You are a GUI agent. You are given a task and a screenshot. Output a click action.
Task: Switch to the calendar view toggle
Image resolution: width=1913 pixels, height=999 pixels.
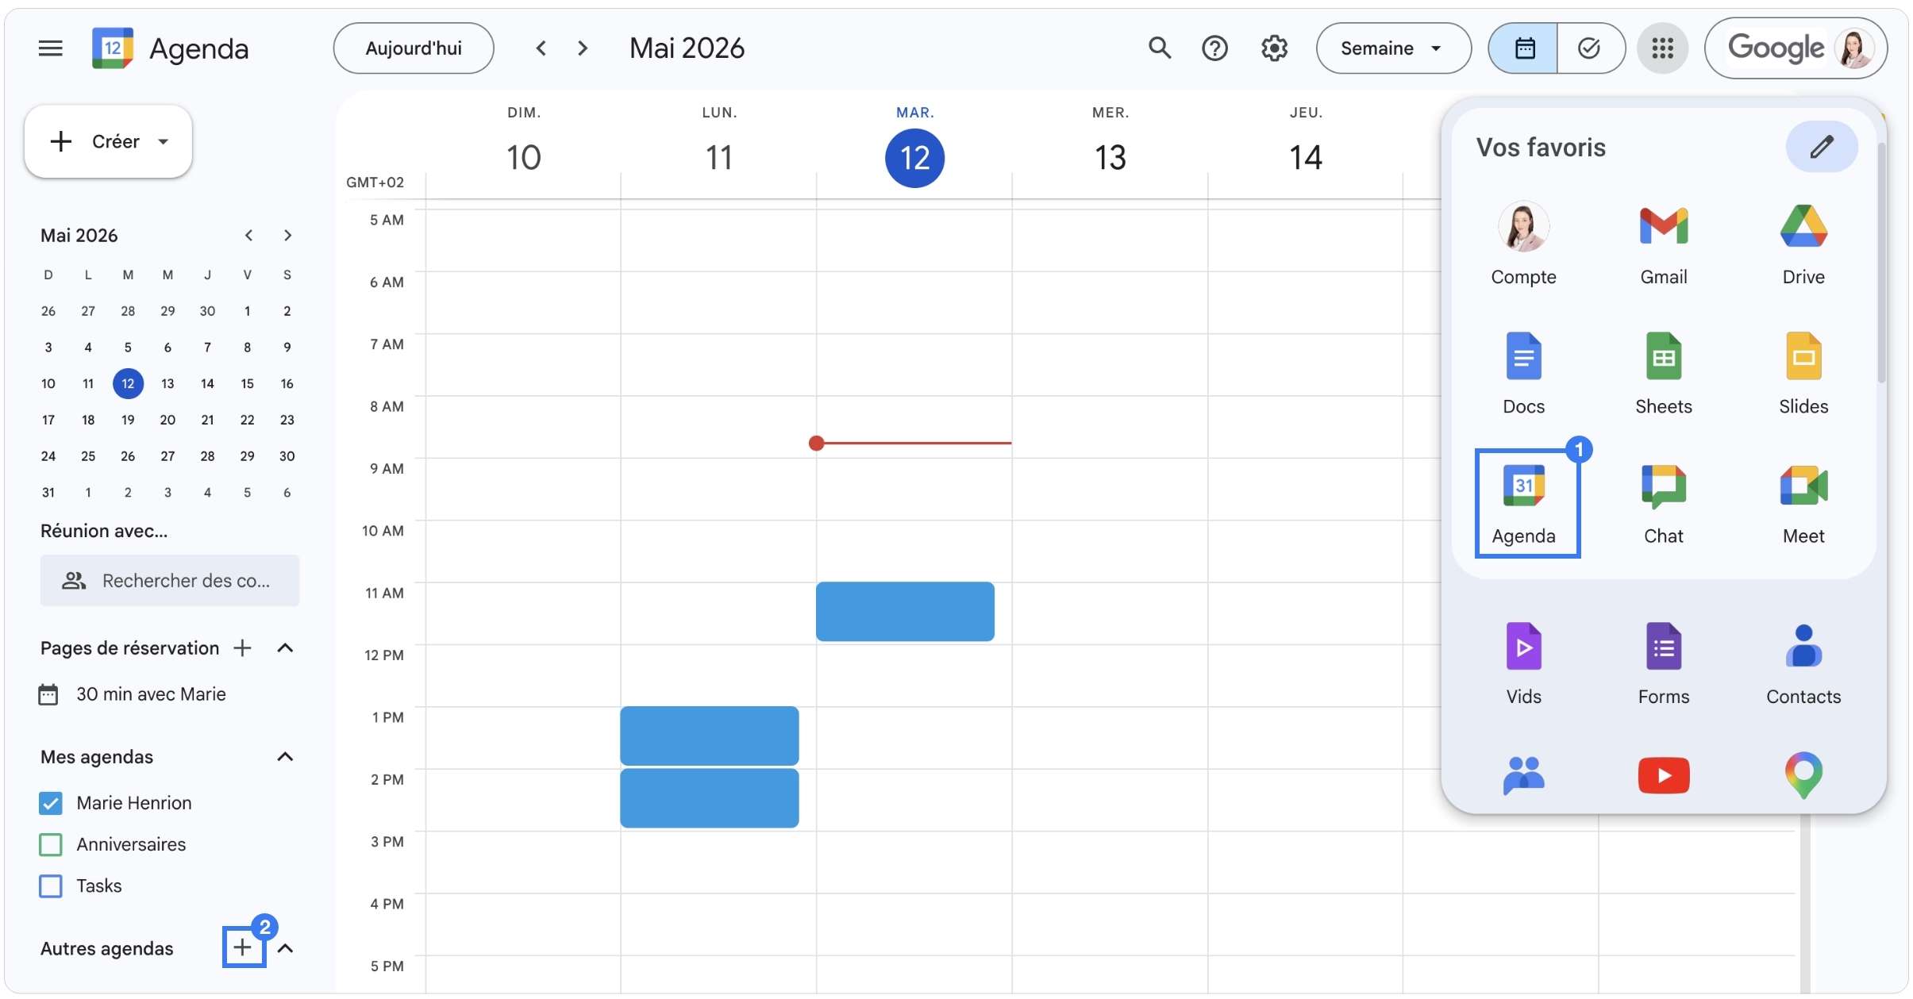tap(1523, 48)
